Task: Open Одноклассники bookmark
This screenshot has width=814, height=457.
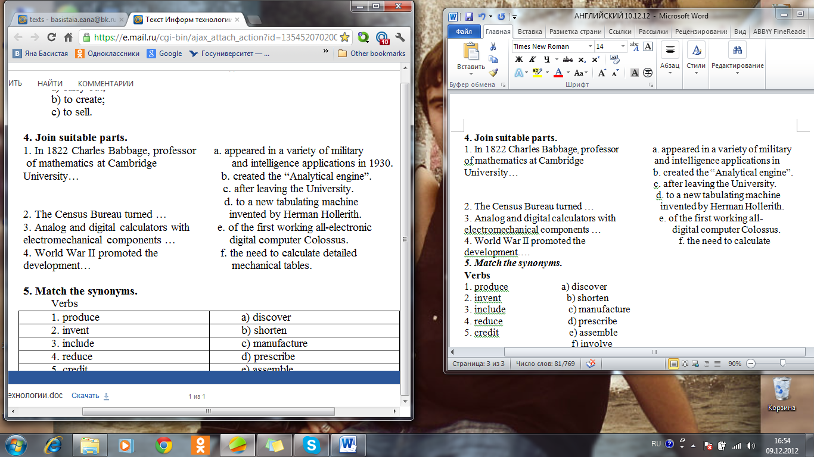Action: [108, 53]
